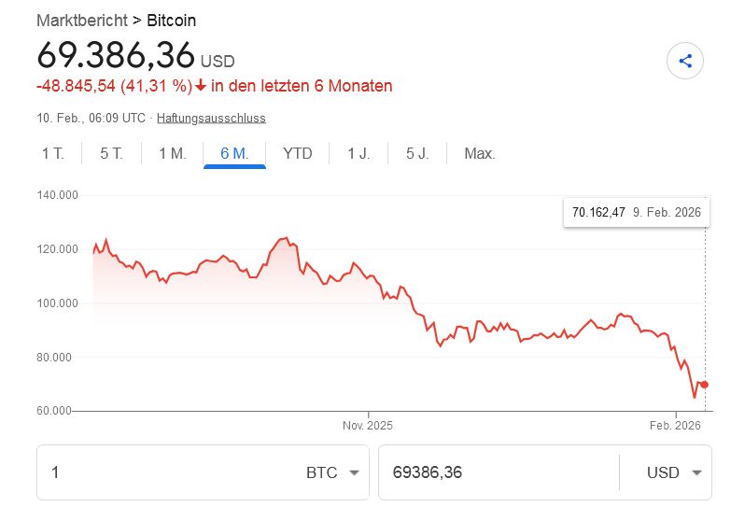Switch to the YTD range tab
Screen dimensions: 745x507
(x=297, y=154)
